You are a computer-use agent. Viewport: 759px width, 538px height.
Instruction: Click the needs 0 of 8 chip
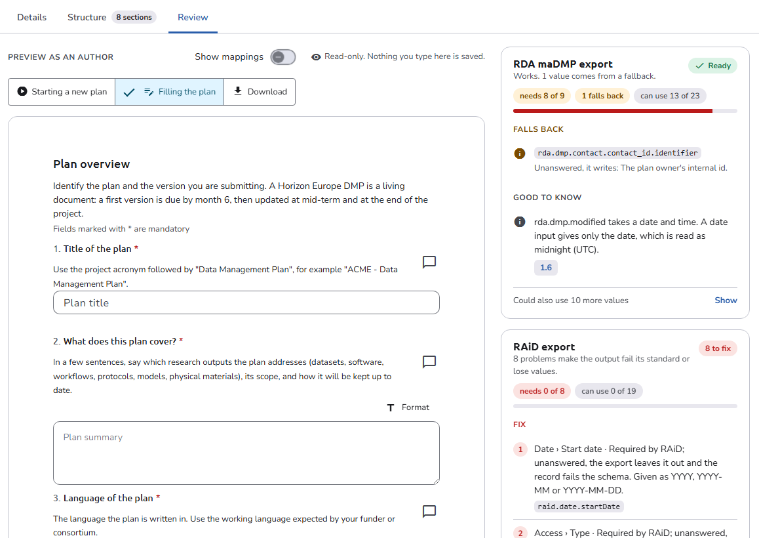click(x=541, y=391)
